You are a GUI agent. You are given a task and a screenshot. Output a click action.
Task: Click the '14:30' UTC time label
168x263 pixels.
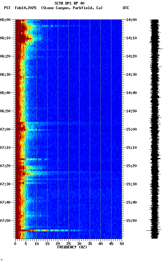(131, 75)
